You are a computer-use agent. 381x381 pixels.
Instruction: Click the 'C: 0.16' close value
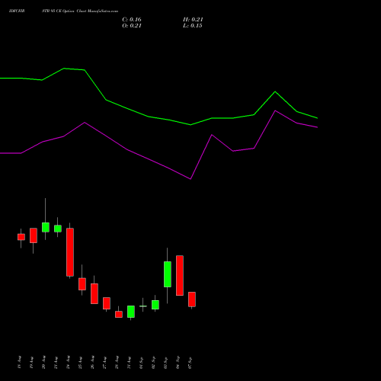132,20
